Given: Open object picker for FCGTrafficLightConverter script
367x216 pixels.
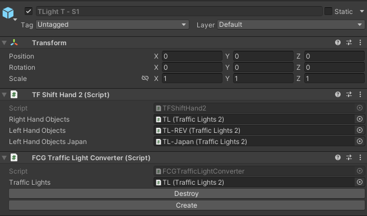Looking at the screenshot, I should pyautogui.click(x=360, y=171).
